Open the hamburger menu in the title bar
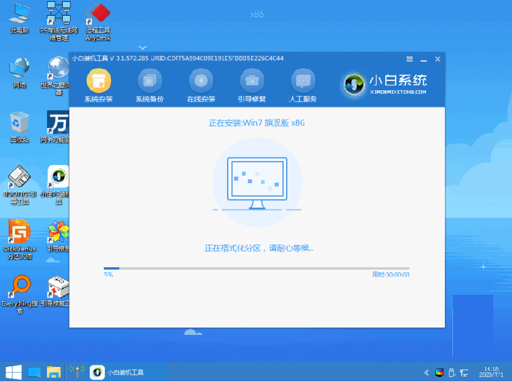Image resolution: width=512 pixels, height=382 pixels. pyautogui.click(x=410, y=59)
